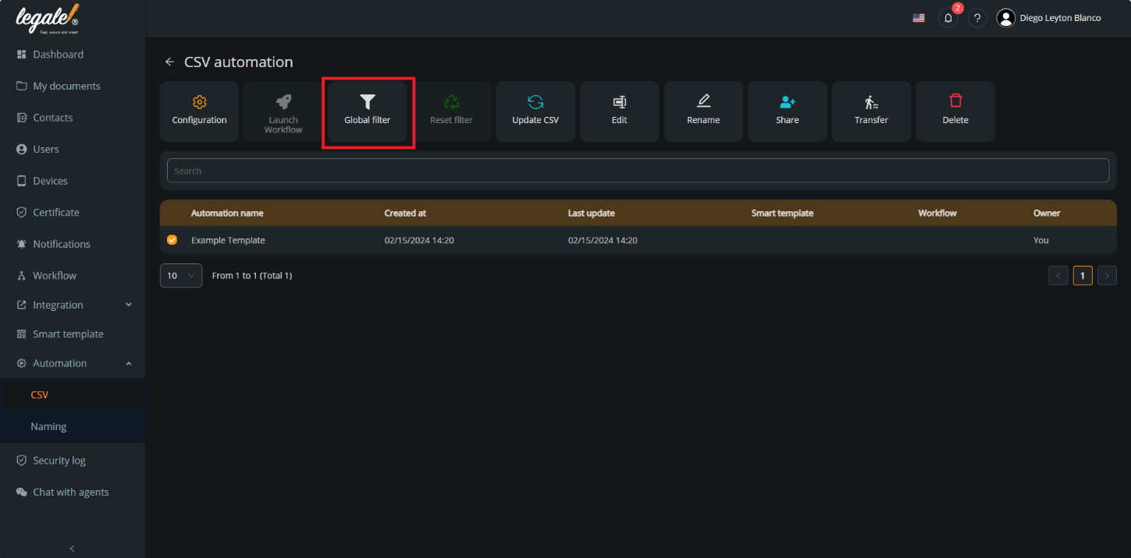Toggle the checkbox next to Example Template

[x=172, y=240]
